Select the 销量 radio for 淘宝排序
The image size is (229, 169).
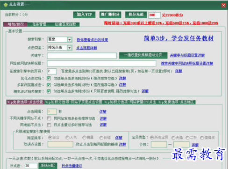coord(84,138)
